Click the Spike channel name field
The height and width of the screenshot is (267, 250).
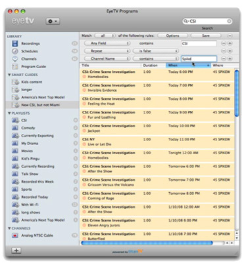[199, 59]
